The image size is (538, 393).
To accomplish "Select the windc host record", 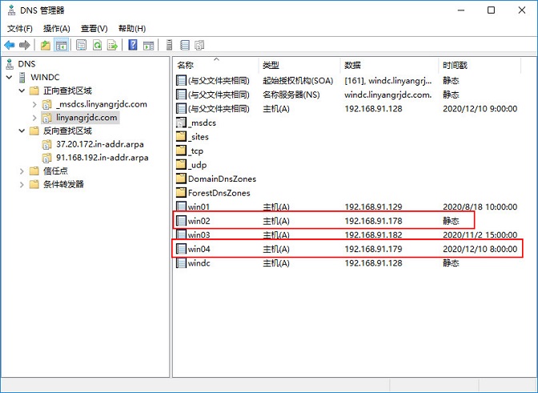I will tap(347, 263).
